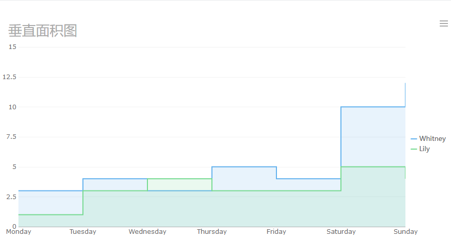Screen dimensions: 451x242
Task: Click the Wednesday x-axis label
Action: pyautogui.click(x=147, y=232)
